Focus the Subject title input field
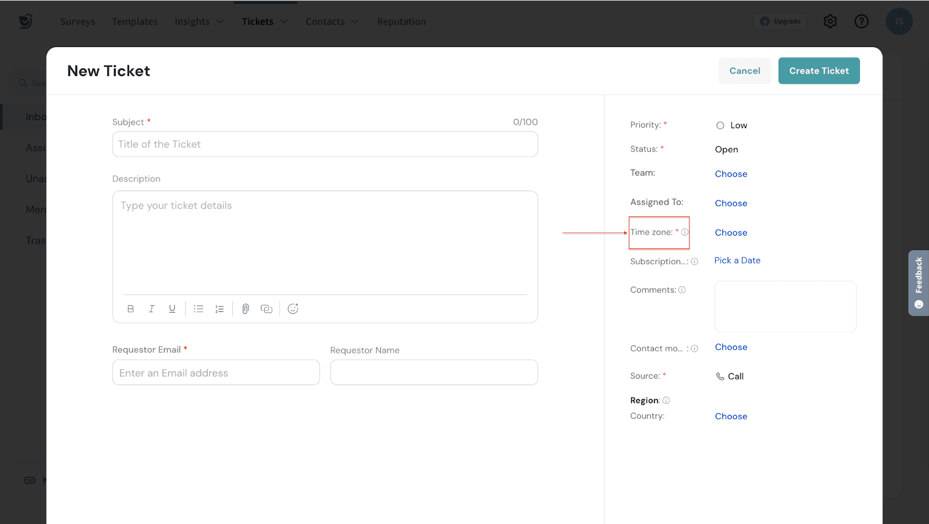929x524 pixels. [325, 144]
